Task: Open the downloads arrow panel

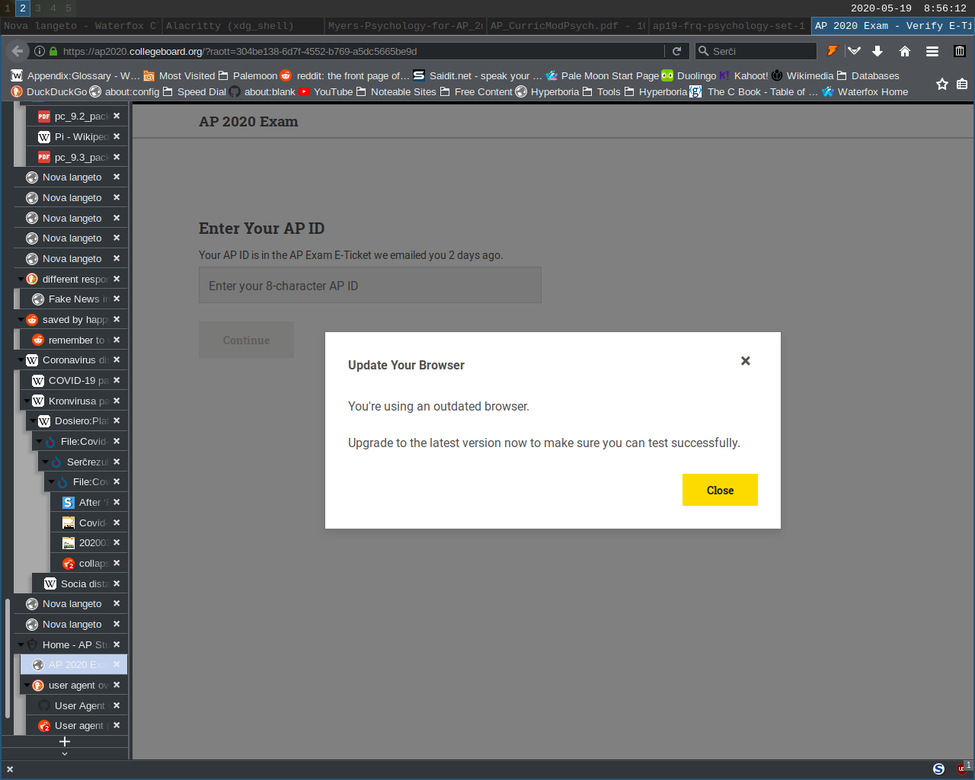Action: coord(877,51)
